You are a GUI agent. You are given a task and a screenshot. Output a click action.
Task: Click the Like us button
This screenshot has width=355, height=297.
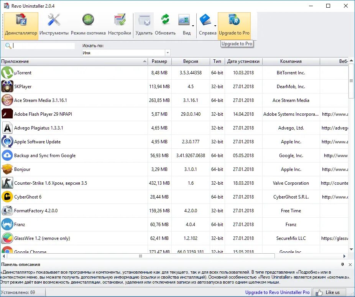329,292
